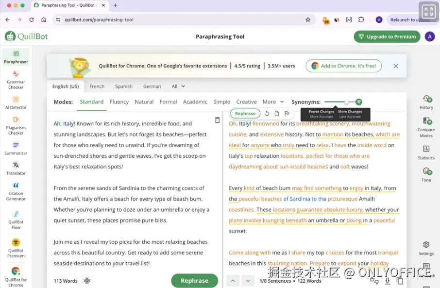Open browser extensions puzzle icon
This screenshot has width=440, height=288.
tap(361, 19)
